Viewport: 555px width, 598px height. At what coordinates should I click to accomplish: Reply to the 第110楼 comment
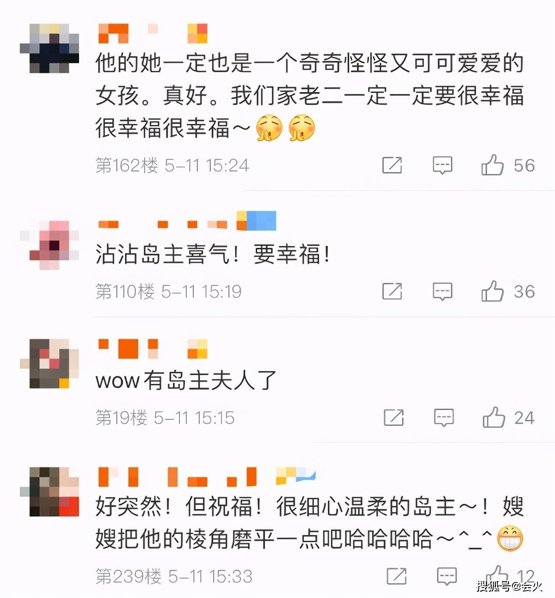click(x=442, y=292)
